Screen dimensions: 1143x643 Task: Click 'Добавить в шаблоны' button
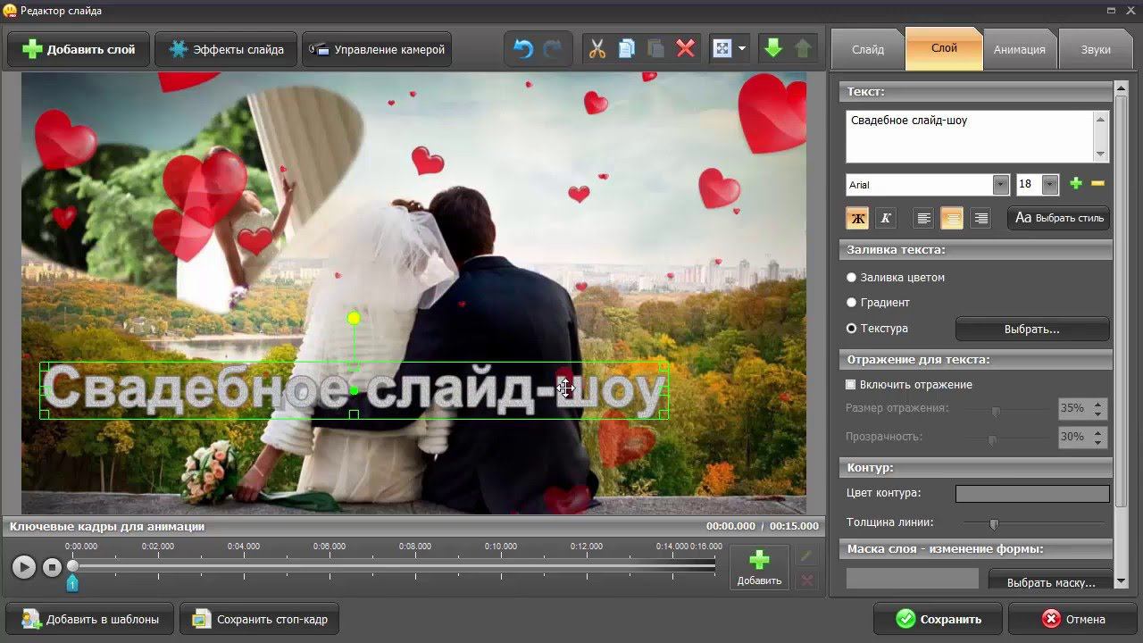click(x=90, y=619)
